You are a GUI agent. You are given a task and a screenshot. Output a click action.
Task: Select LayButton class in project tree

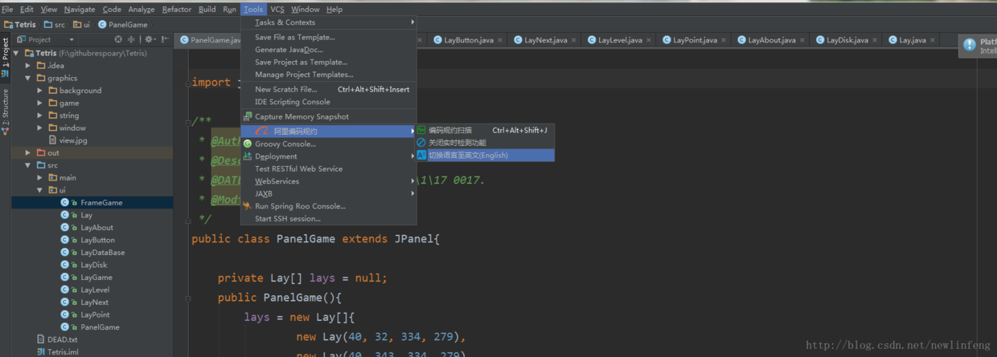(97, 240)
